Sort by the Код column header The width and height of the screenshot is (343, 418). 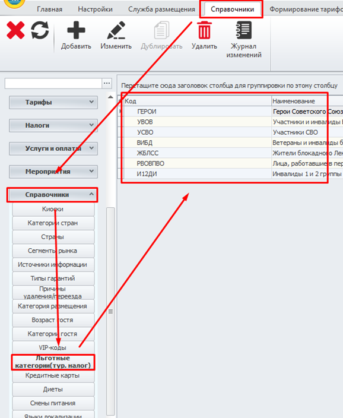point(198,101)
